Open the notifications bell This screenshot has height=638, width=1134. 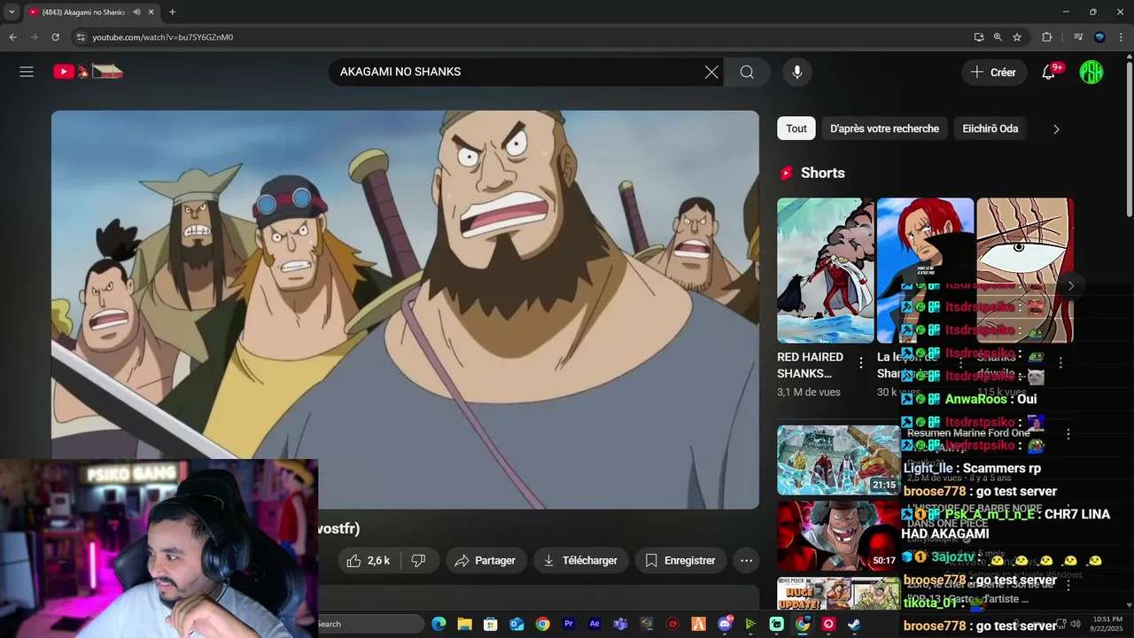(x=1049, y=72)
